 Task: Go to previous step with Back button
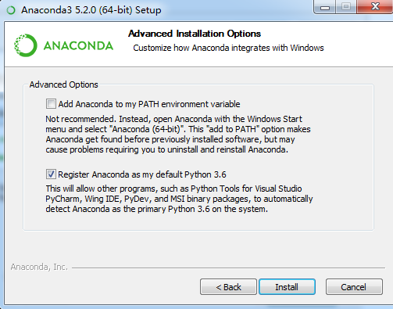pyautogui.click(x=228, y=287)
